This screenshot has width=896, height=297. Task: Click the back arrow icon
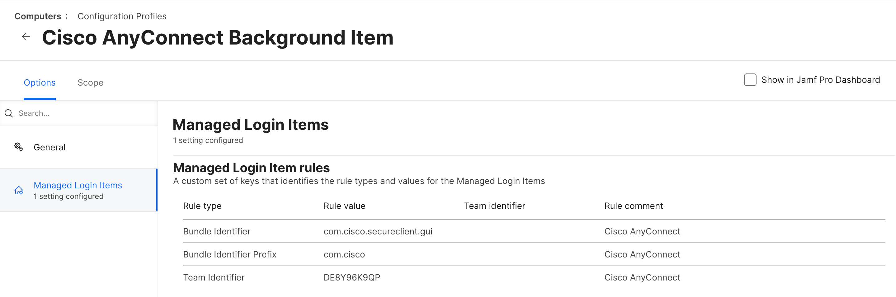click(x=26, y=37)
